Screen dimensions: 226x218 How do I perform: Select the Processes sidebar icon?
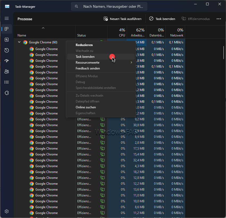point(7,29)
